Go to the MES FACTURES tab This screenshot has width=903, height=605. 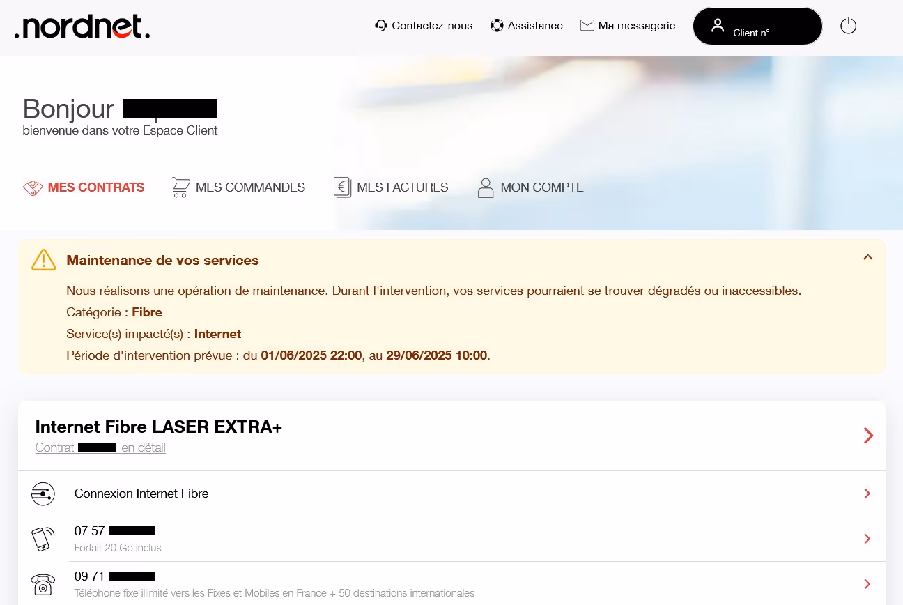[403, 187]
